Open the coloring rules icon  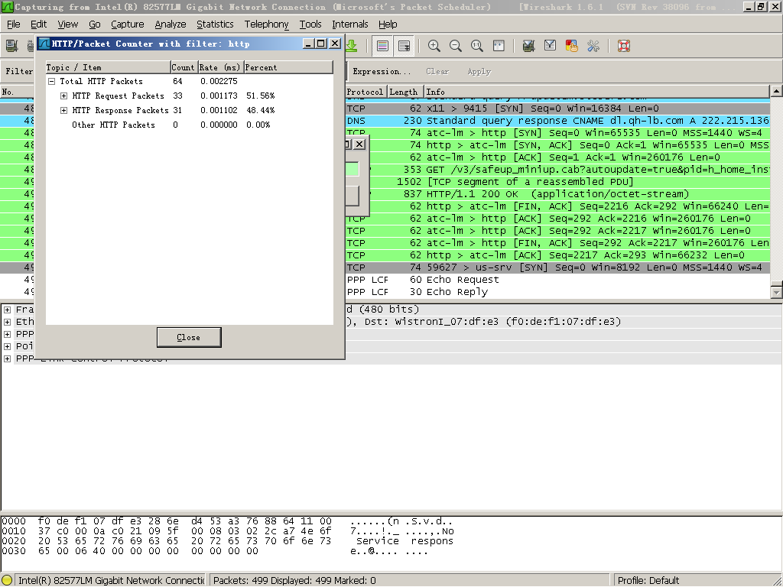tap(572, 46)
